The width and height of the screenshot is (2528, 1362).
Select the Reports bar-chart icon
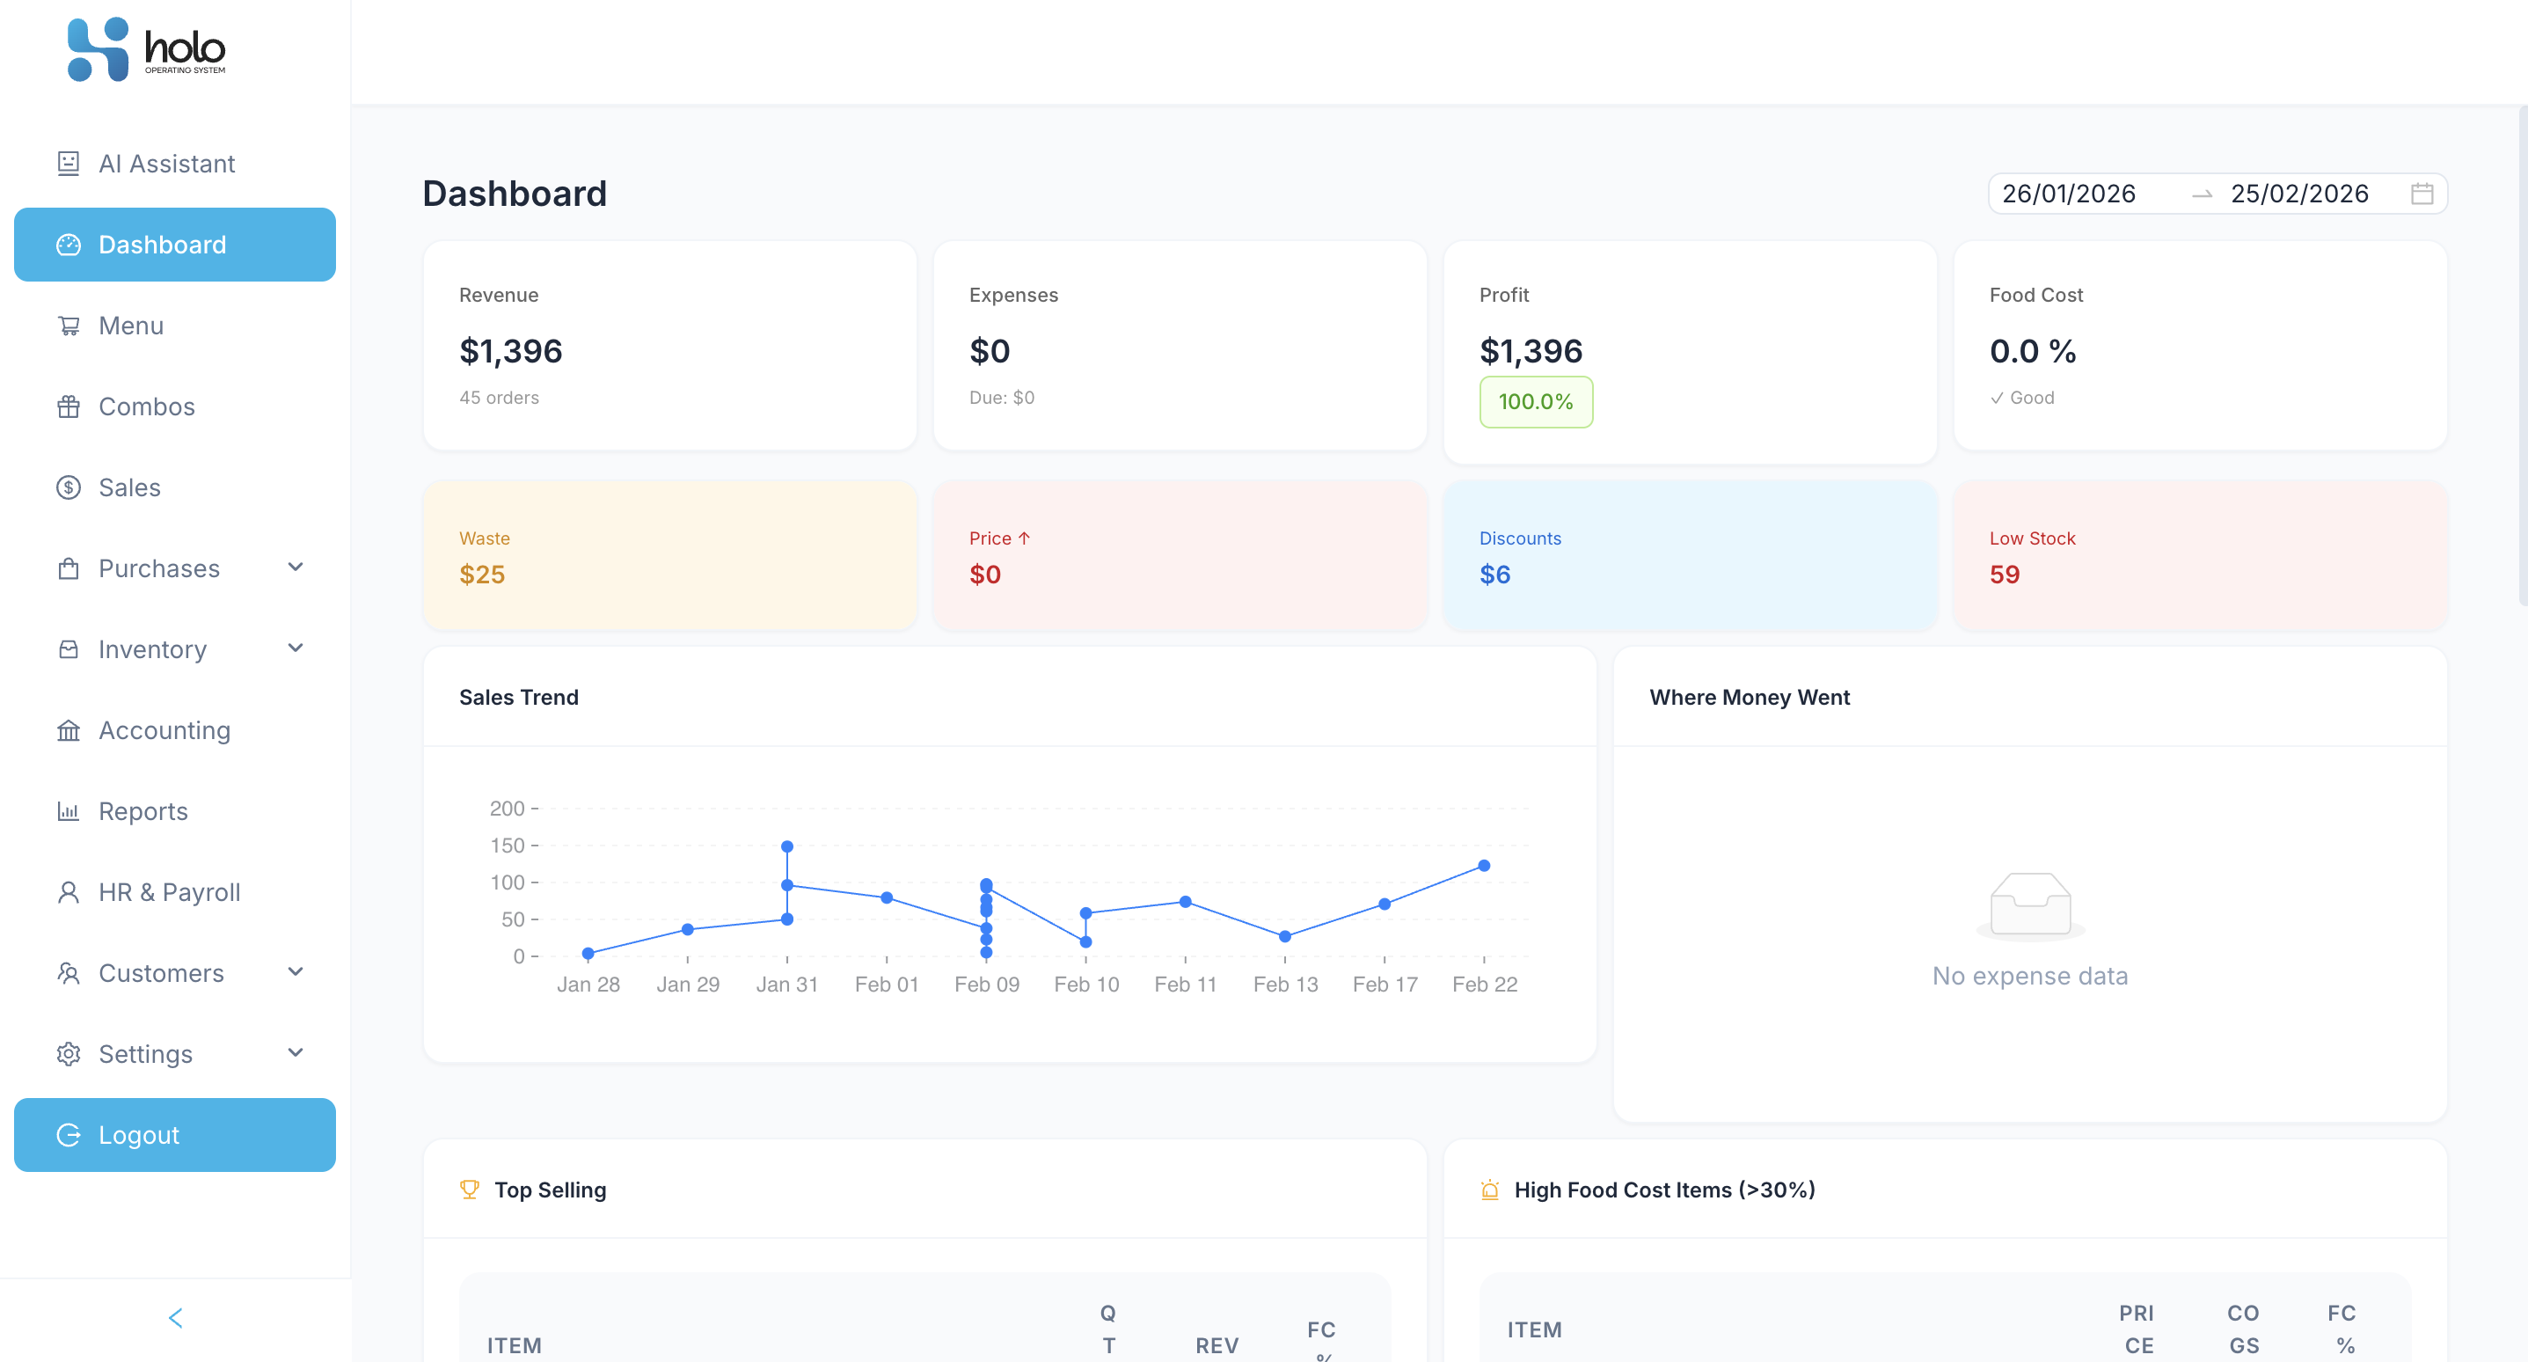[68, 810]
